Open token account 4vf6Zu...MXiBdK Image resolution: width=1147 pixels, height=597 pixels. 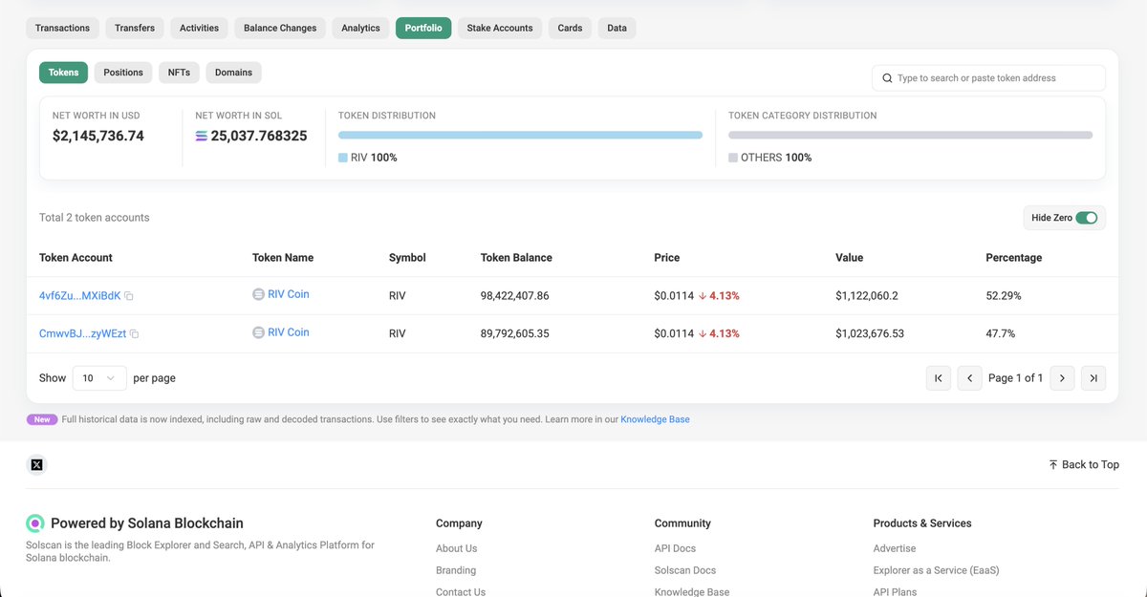(x=80, y=296)
